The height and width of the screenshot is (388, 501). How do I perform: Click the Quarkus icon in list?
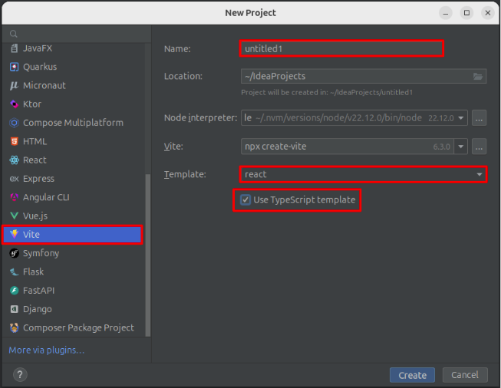click(x=14, y=67)
